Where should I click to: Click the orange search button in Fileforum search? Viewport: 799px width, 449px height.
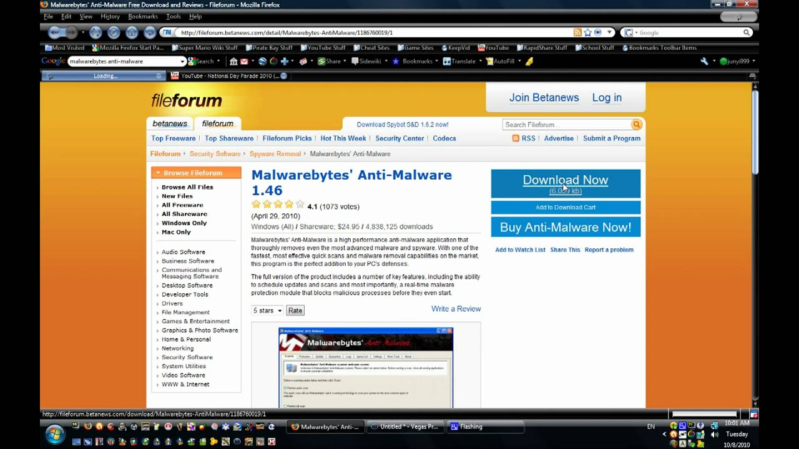point(636,125)
